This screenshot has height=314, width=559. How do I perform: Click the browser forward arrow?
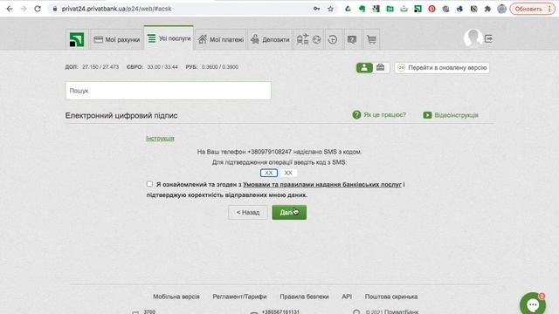(x=24, y=9)
